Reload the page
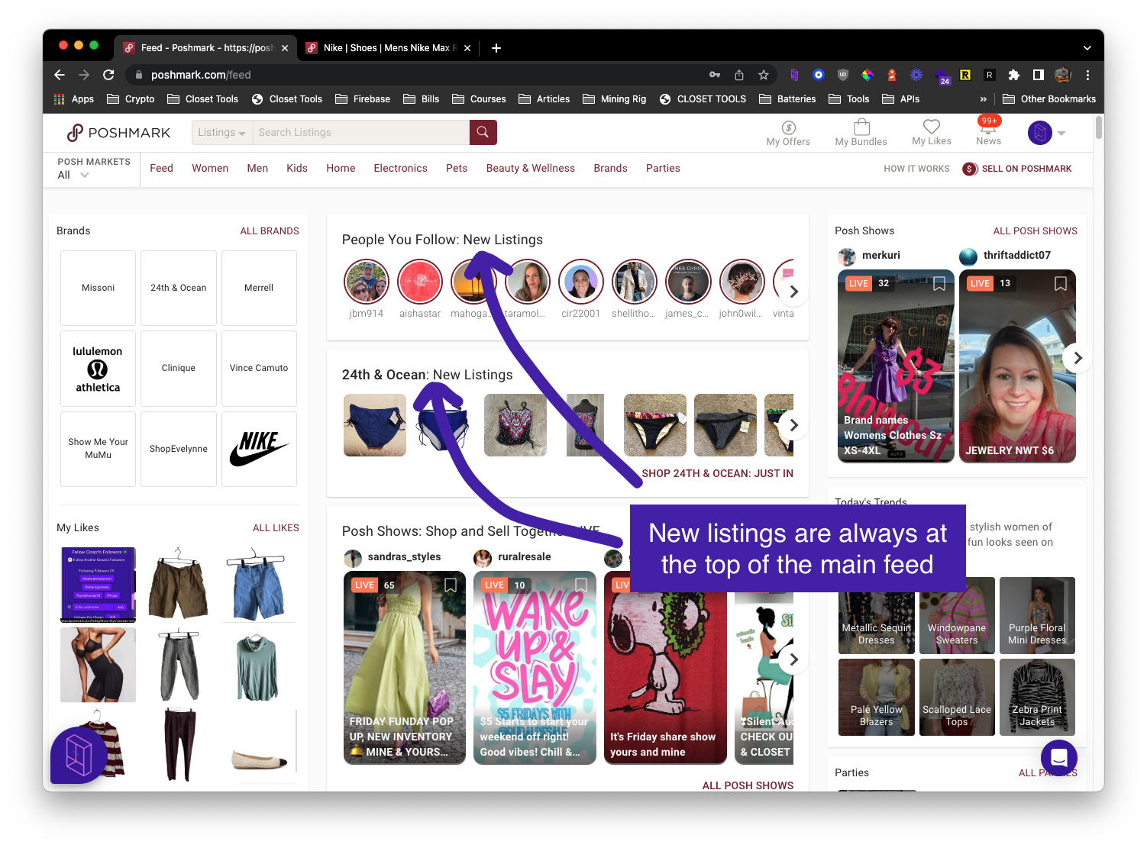 (108, 75)
